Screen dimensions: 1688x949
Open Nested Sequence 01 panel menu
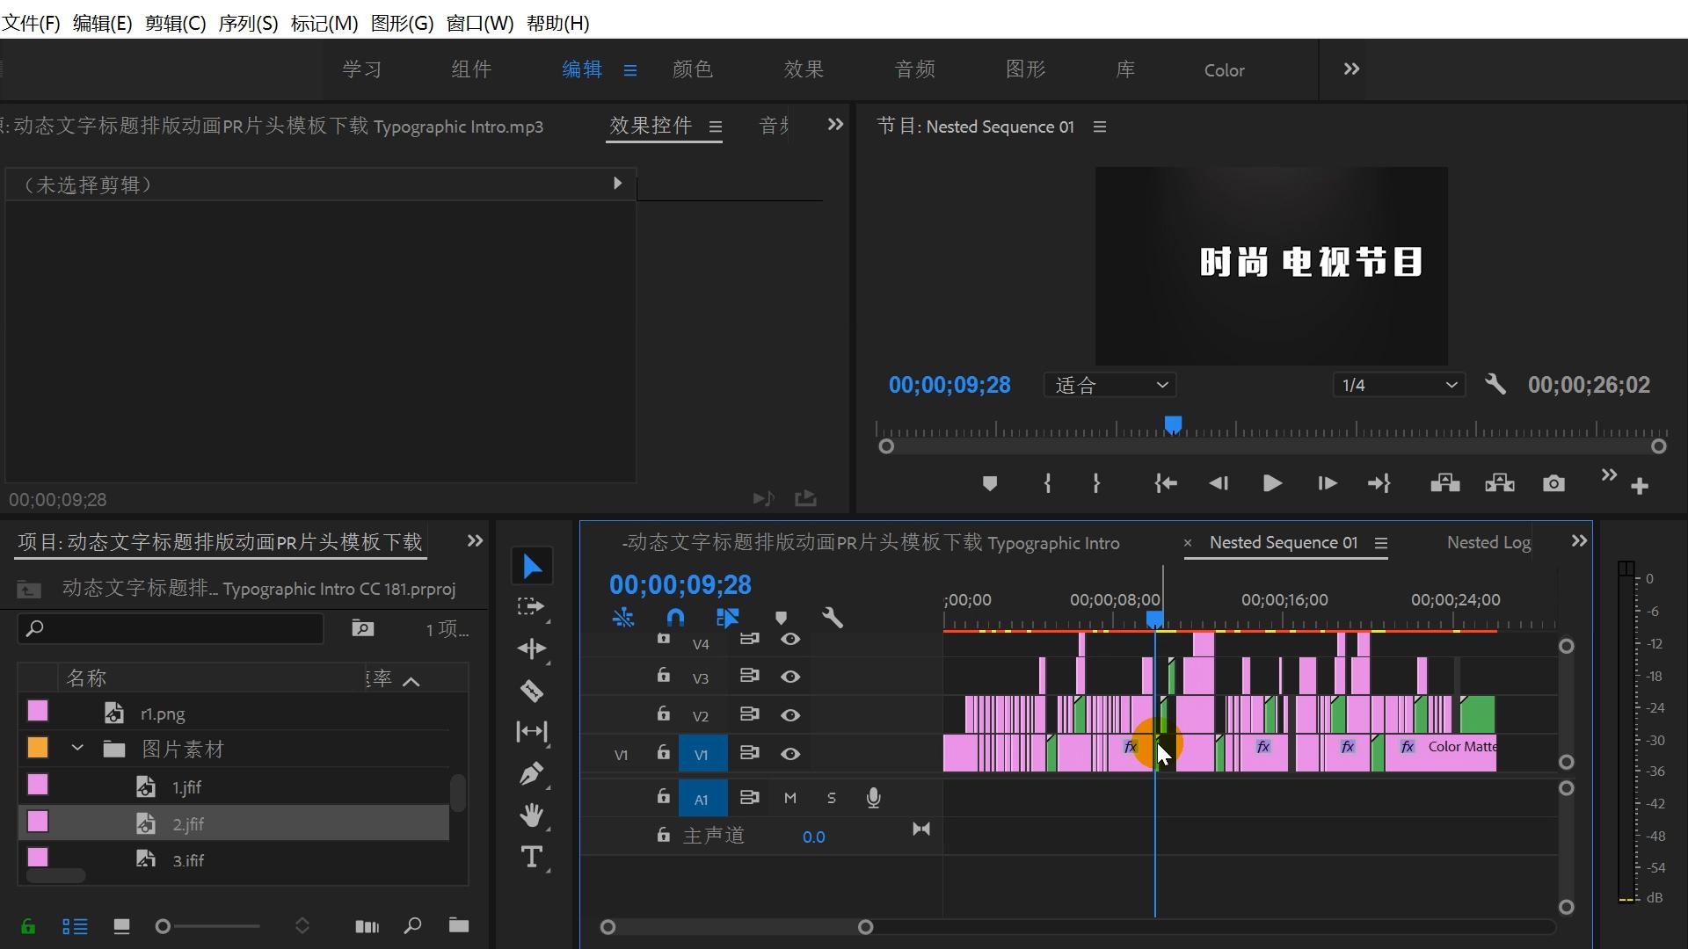(1380, 544)
